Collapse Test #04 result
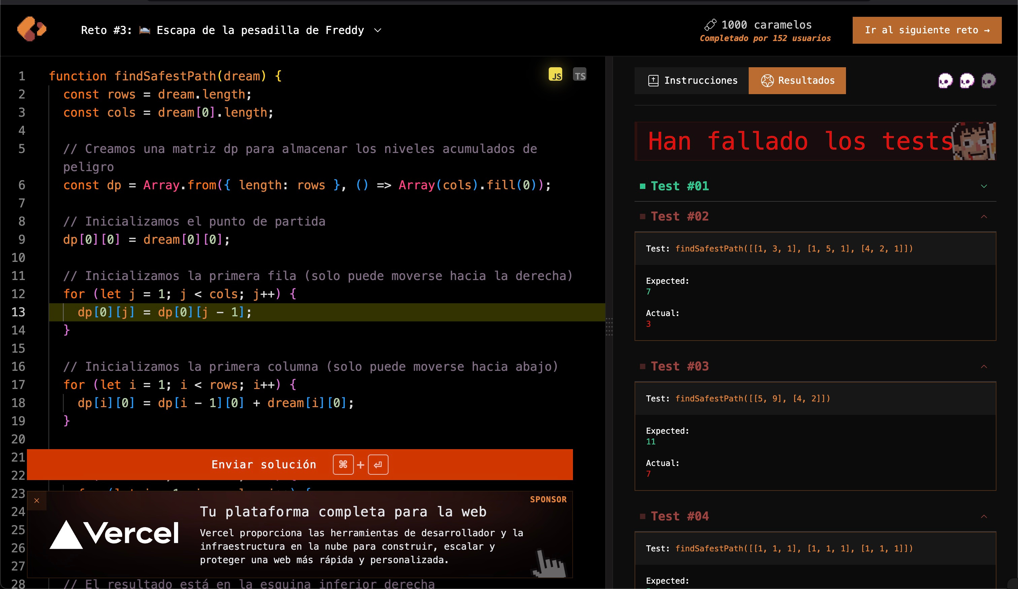This screenshot has height=589, width=1018. point(984,516)
